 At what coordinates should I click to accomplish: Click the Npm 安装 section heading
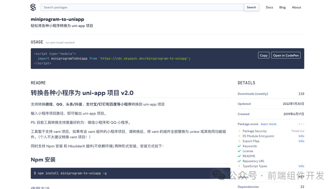click(43, 160)
